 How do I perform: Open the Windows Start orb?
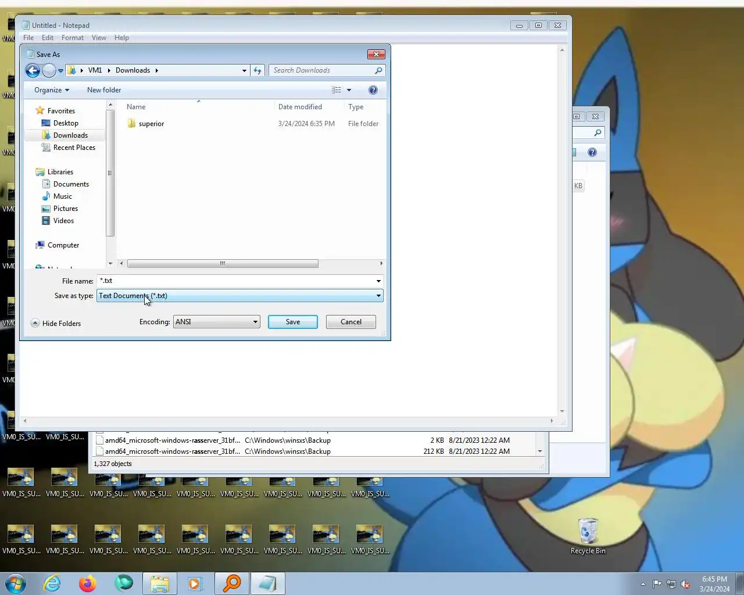(15, 583)
